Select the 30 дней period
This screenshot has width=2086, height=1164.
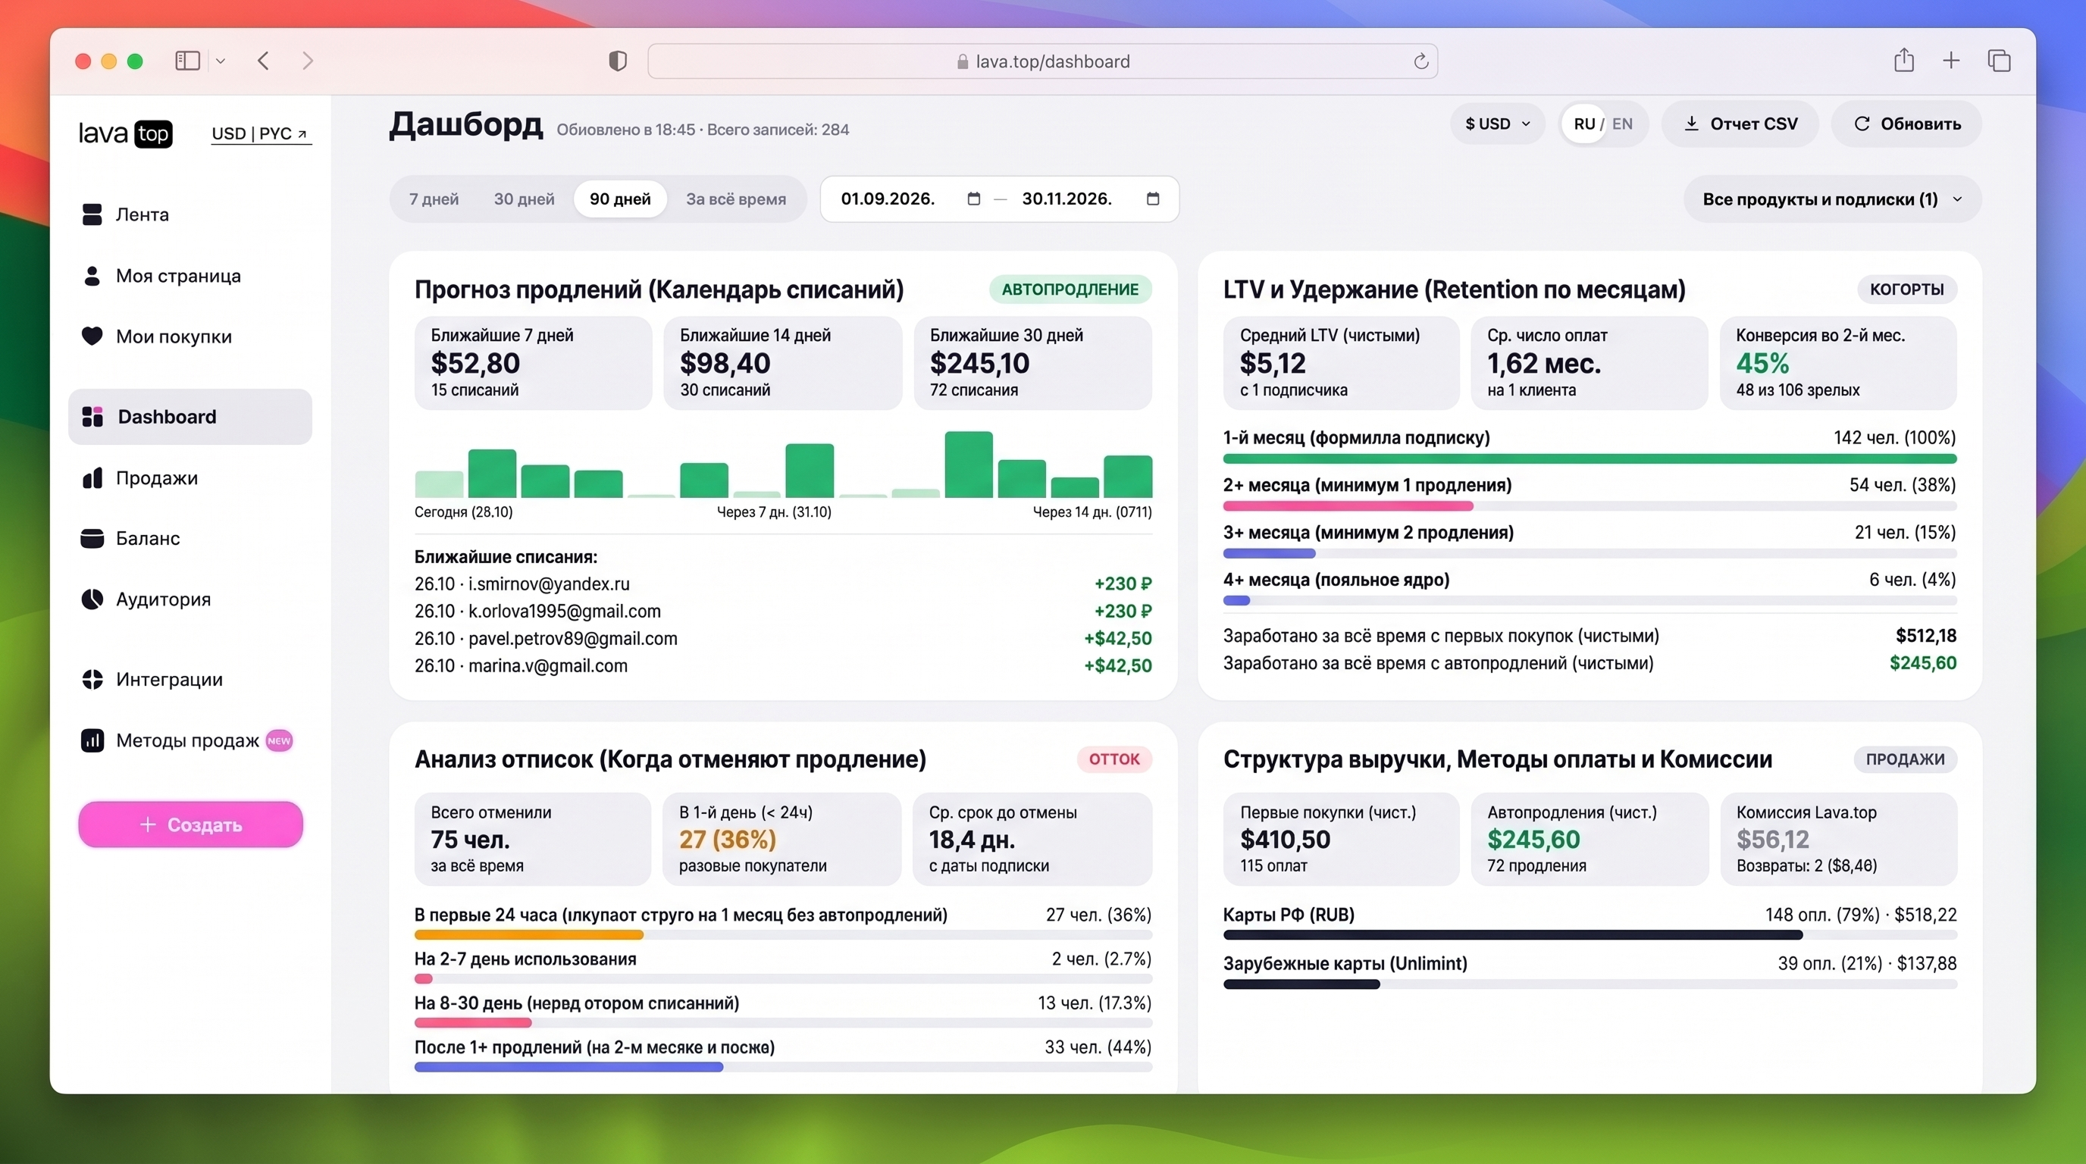524,199
